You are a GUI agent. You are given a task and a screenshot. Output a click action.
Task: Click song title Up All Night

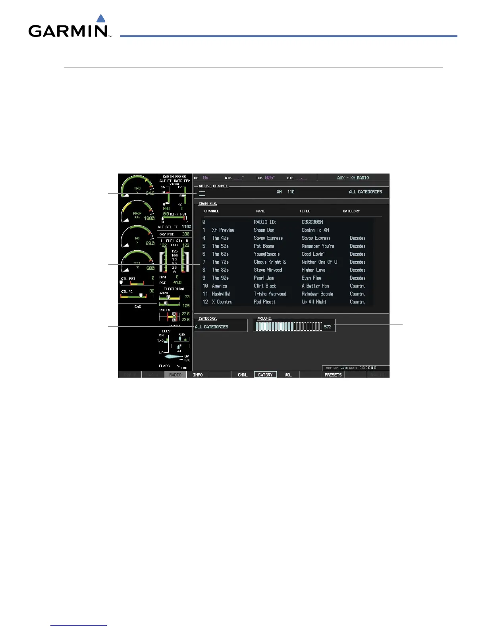(x=314, y=302)
